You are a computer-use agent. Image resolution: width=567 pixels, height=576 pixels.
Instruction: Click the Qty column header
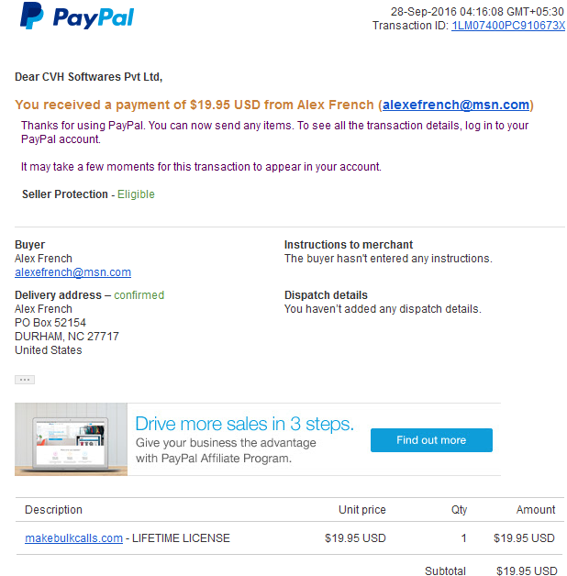point(459,510)
